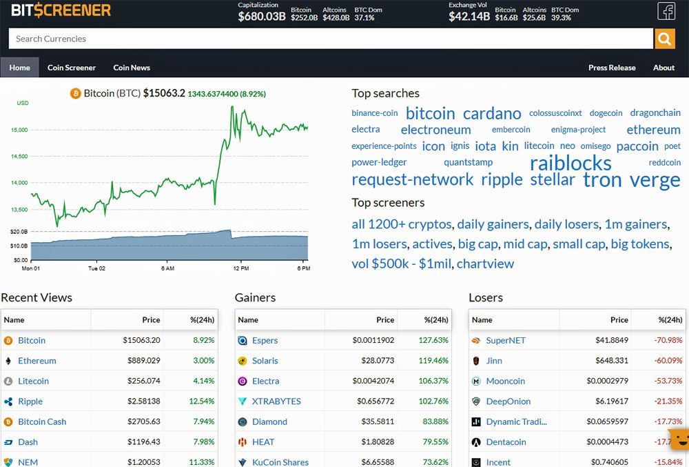Click the orange search magnifier button
The image size is (689, 467).
664,39
